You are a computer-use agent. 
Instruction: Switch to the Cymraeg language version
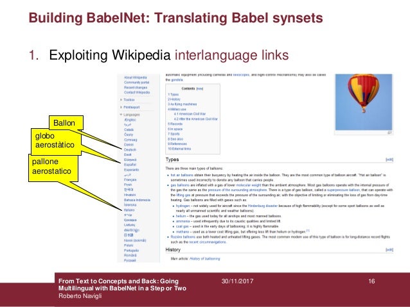tap(130, 140)
